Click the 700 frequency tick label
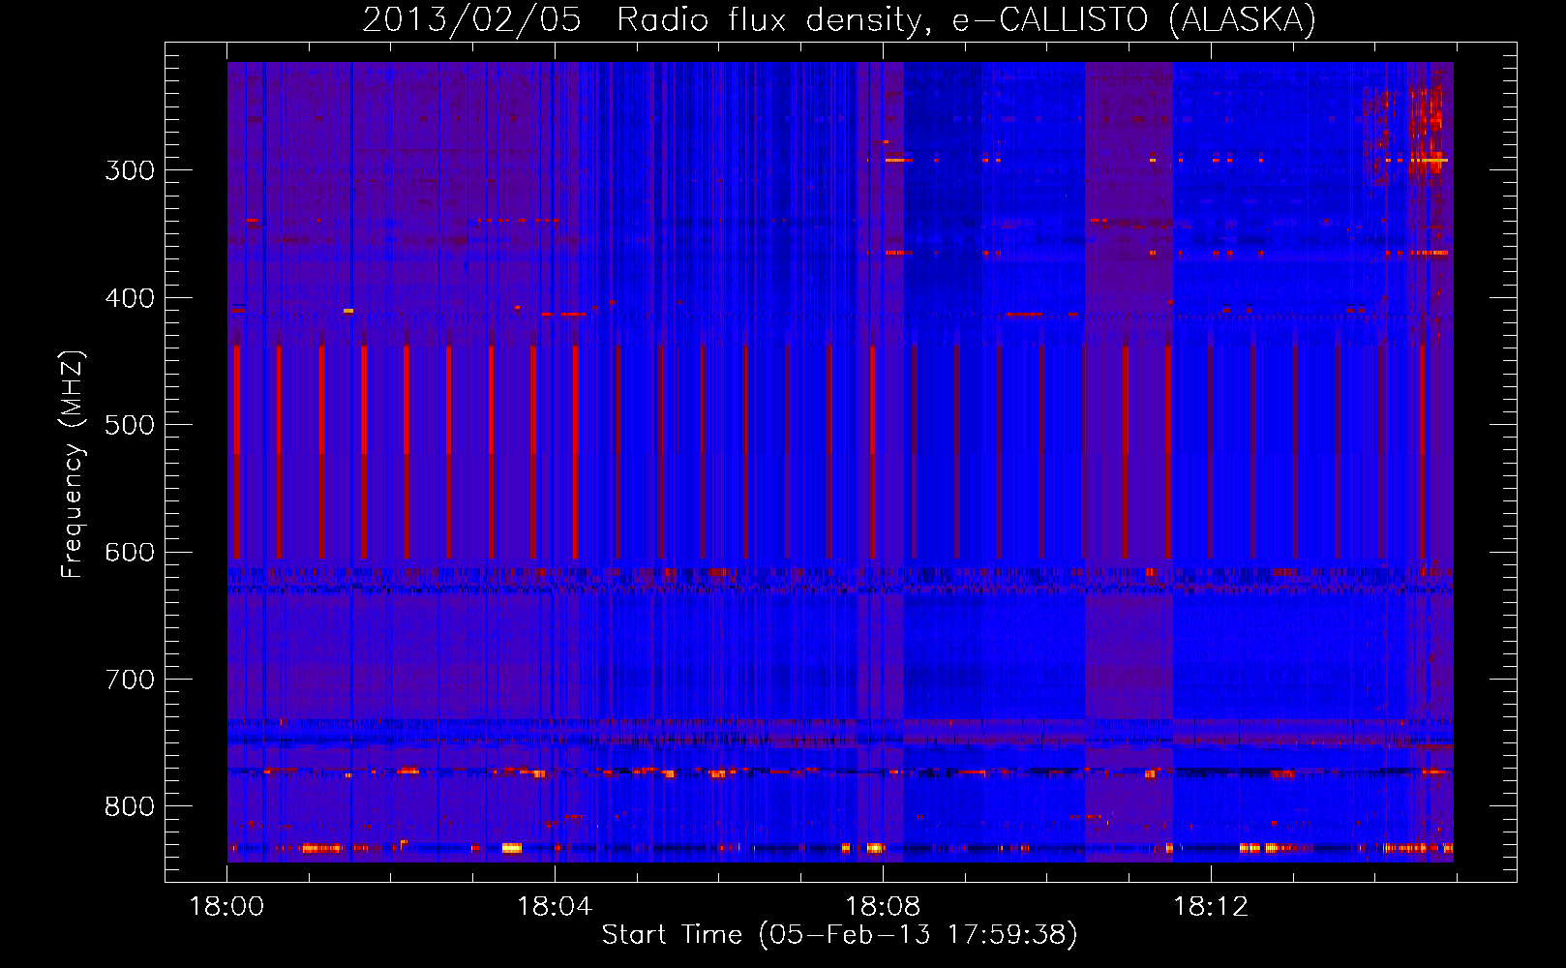This screenshot has width=1566, height=968. point(130,680)
